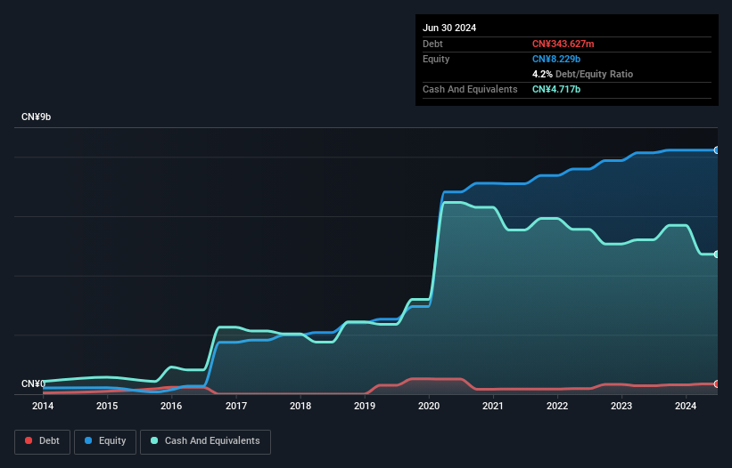Click the CN¥0 y-axis label
This screenshot has width=732, height=468.
tap(33, 383)
